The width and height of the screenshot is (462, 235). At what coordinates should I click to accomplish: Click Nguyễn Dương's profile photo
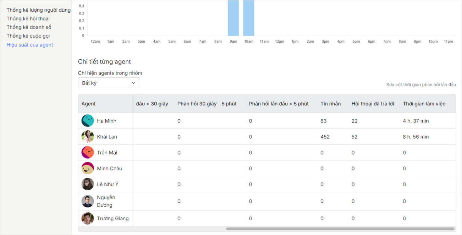coord(88,201)
